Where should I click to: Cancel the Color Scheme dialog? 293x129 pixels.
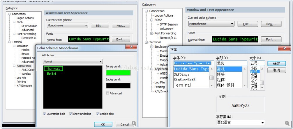(x=125, y=124)
